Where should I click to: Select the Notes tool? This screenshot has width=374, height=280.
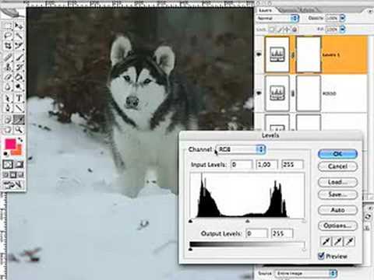tap(8, 119)
